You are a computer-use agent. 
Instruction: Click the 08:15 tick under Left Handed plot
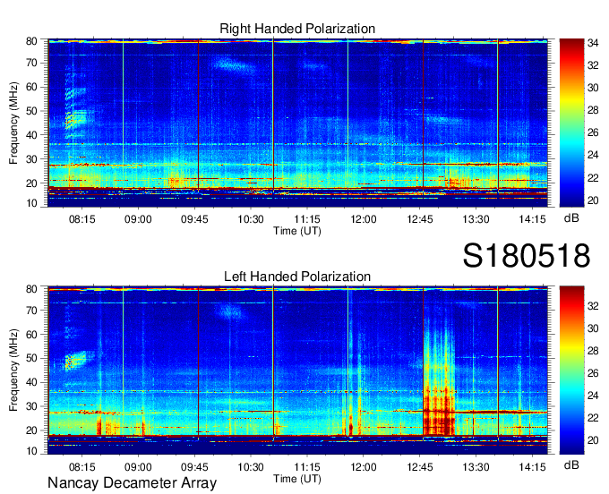point(82,467)
